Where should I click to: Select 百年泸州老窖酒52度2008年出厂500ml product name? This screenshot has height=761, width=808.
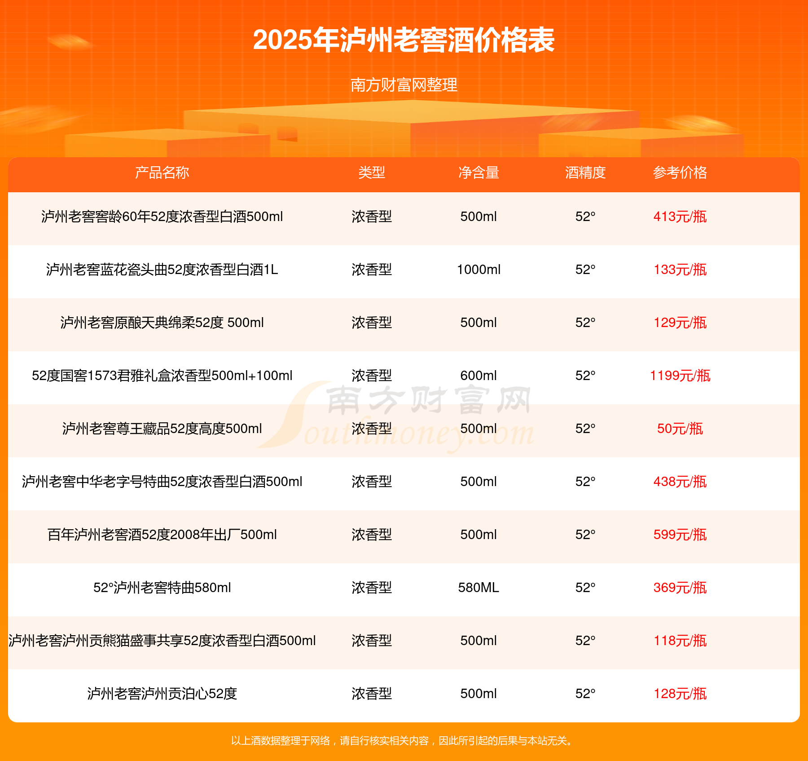[162, 535]
